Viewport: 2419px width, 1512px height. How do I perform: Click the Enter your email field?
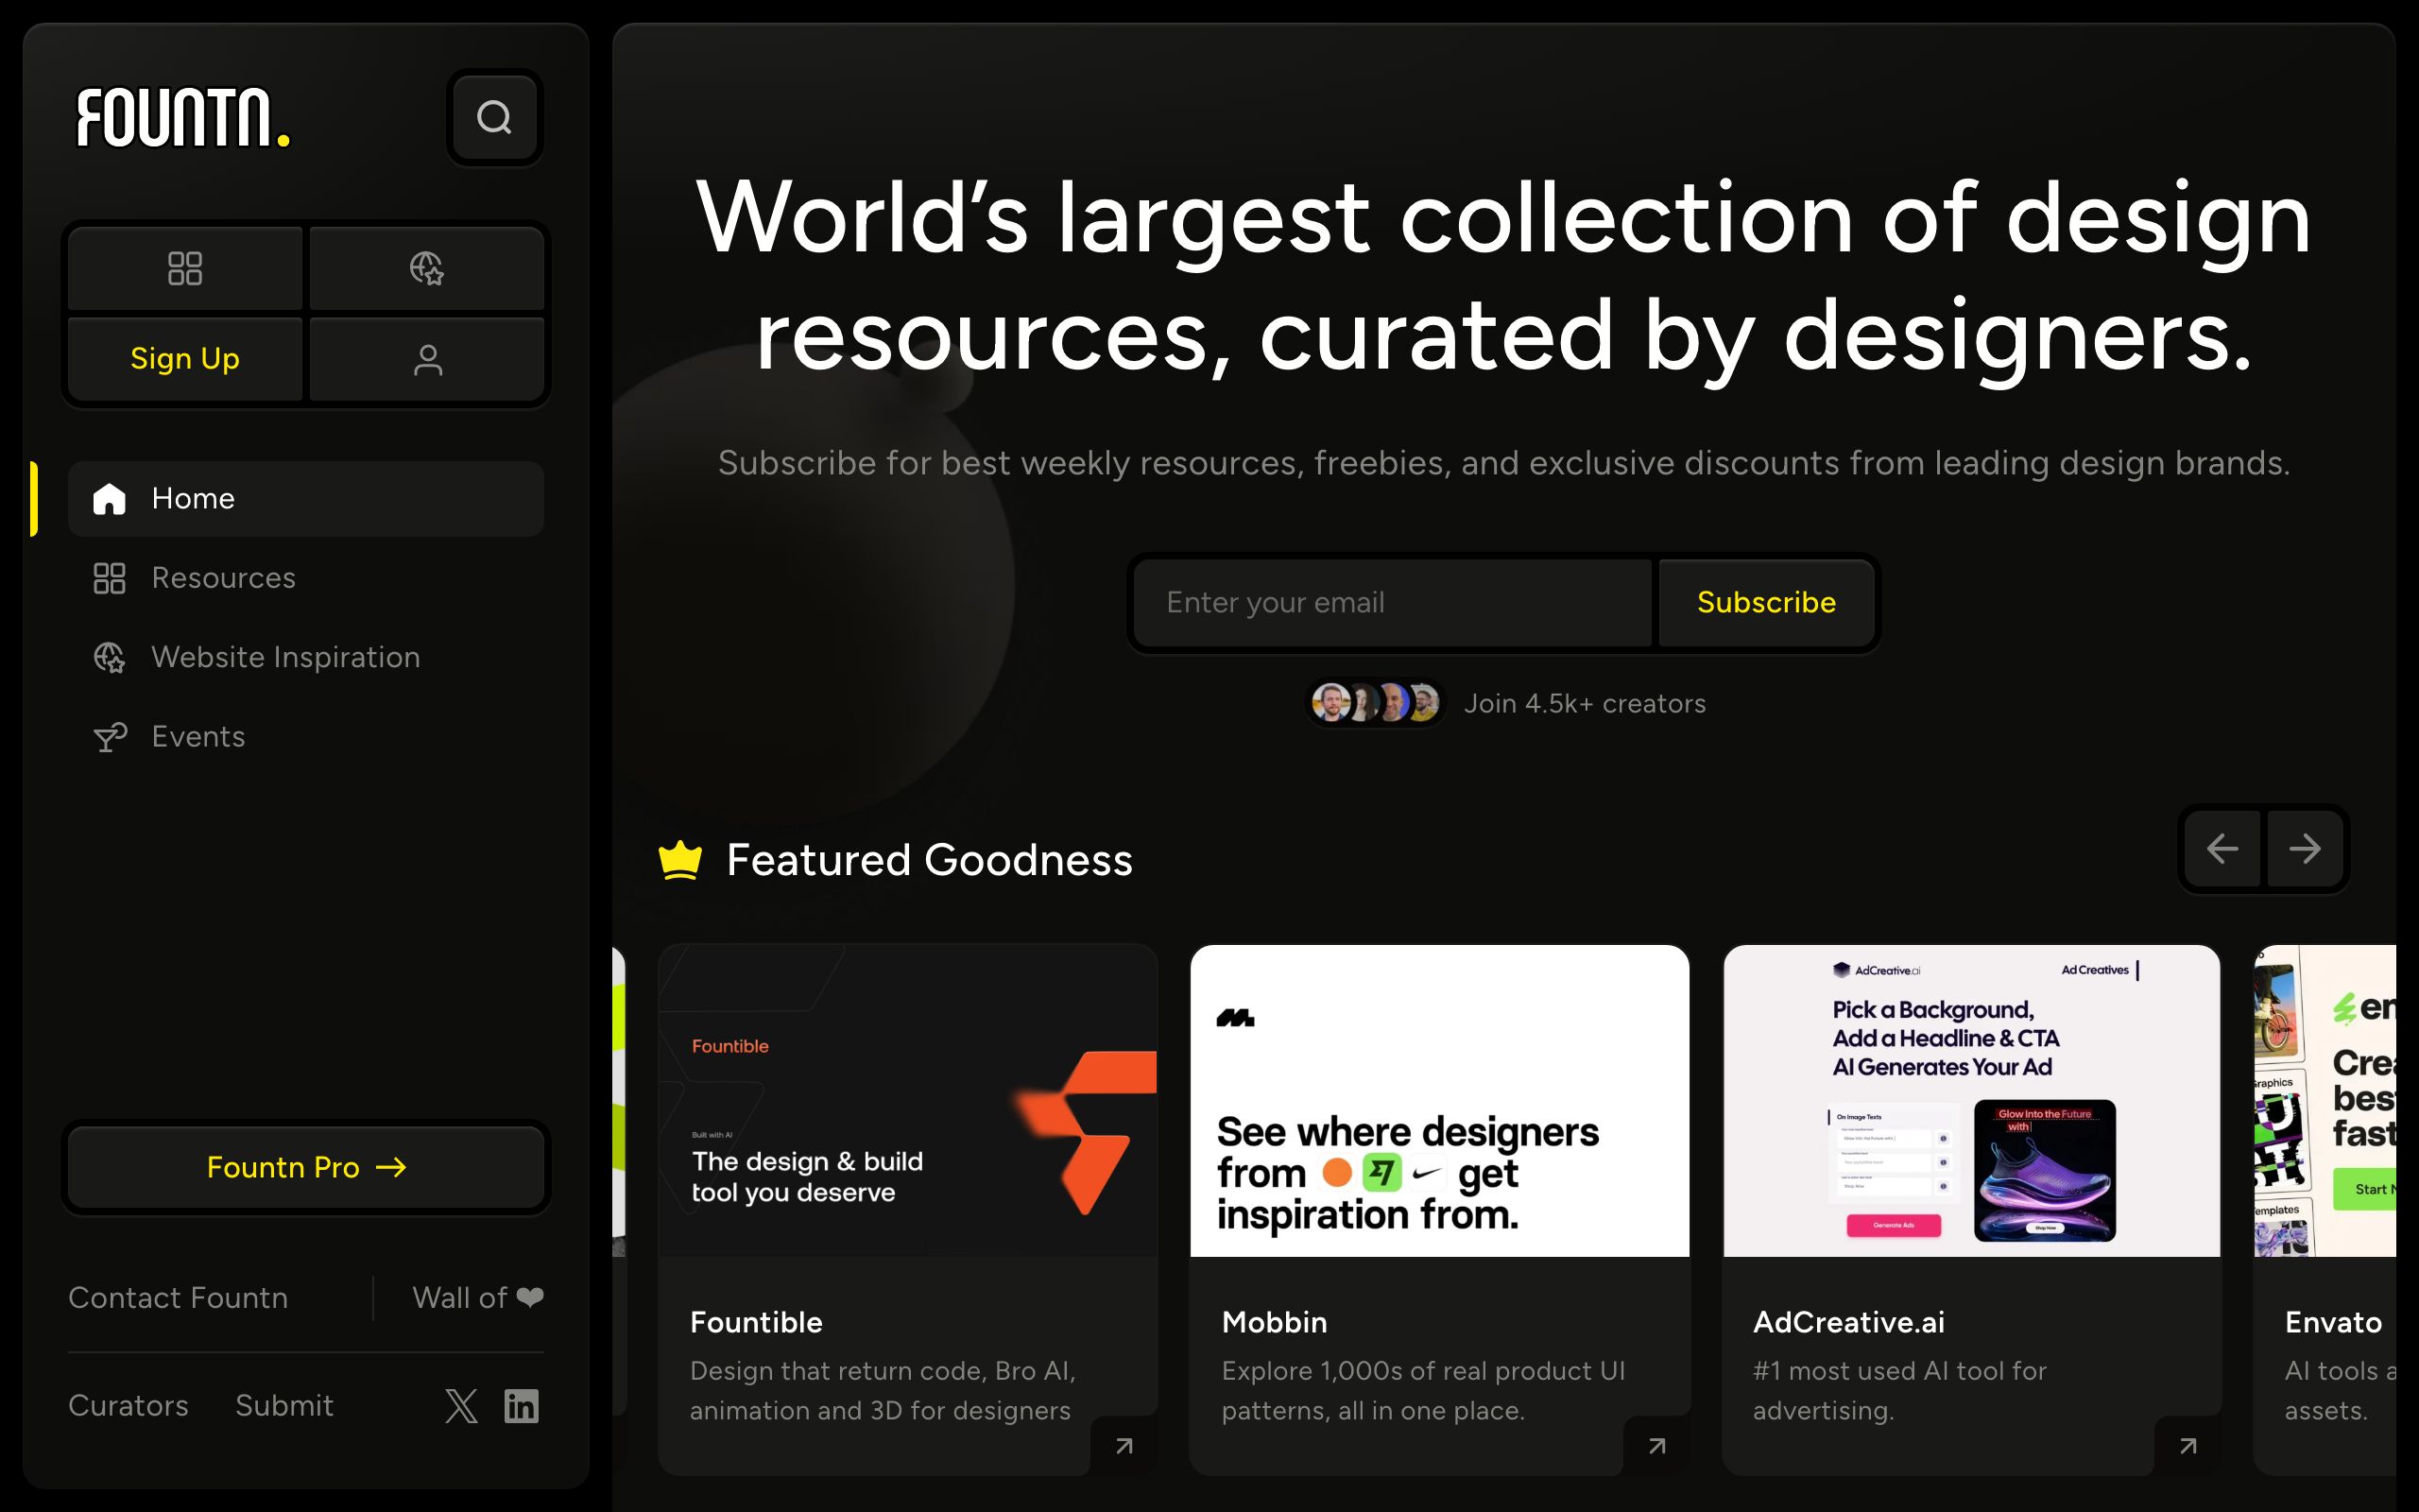pos(1393,603)
